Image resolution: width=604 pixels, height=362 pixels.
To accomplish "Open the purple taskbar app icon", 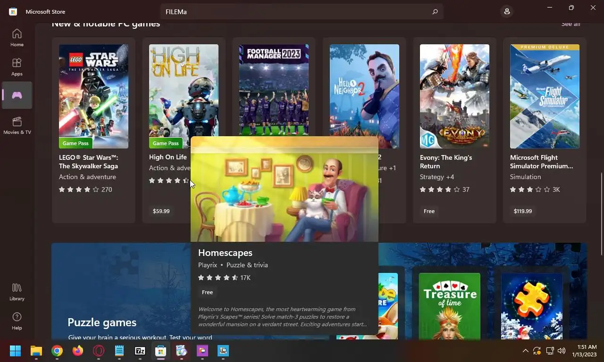I will click(202, 351).
